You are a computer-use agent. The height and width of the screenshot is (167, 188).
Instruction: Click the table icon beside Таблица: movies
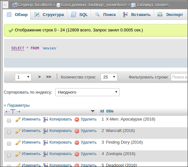tap(133, 5)
